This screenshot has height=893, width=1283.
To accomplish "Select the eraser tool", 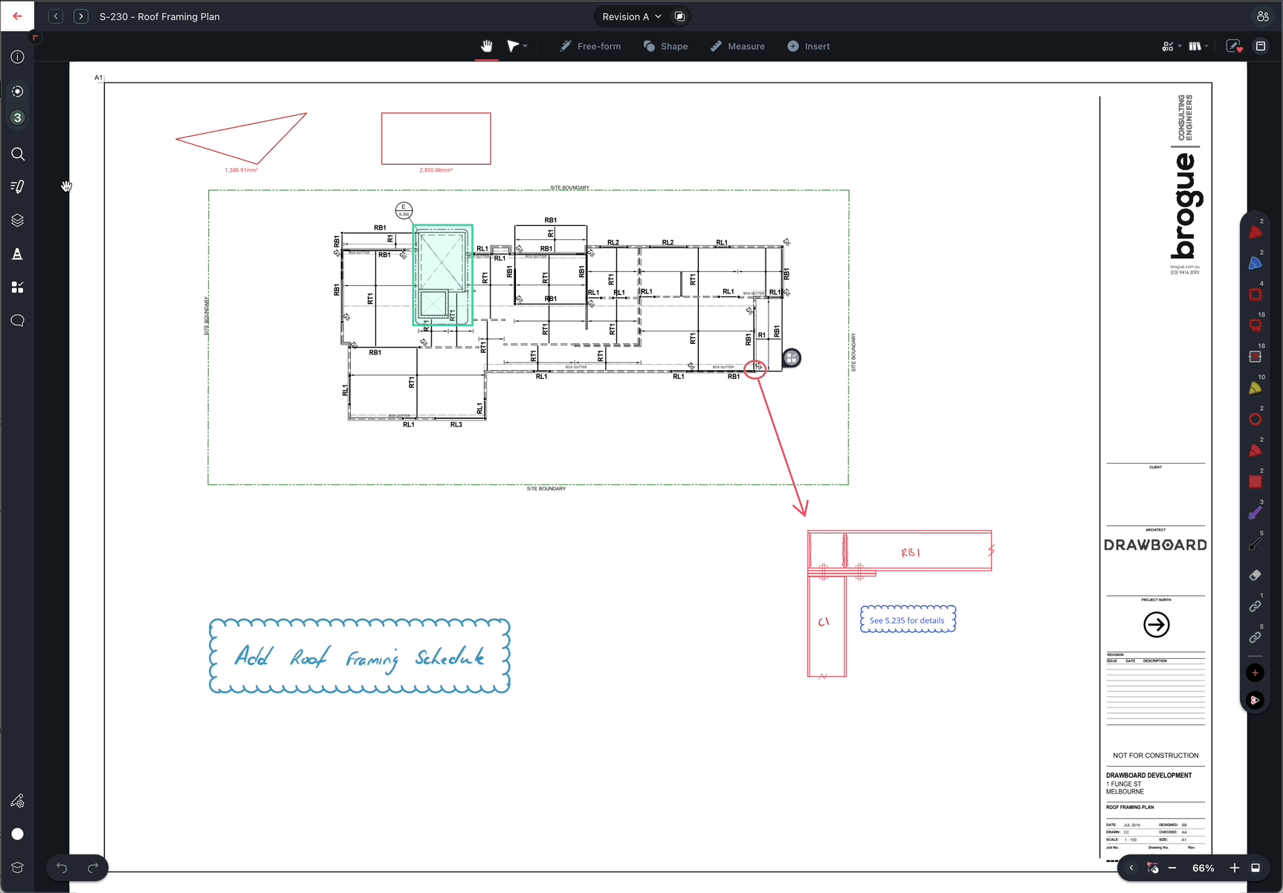I will click(x=1255, y=575).
